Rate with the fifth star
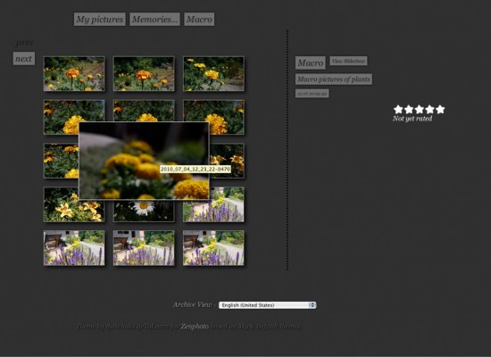The image size is (491, 357). click(x=440, y=109)
